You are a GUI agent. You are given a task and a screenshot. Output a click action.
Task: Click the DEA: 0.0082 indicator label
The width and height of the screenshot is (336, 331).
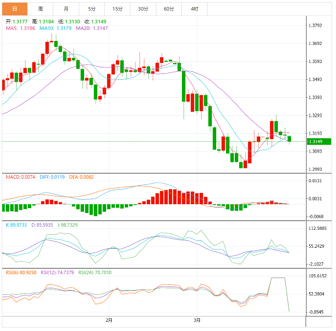click(x=81, y=177)
